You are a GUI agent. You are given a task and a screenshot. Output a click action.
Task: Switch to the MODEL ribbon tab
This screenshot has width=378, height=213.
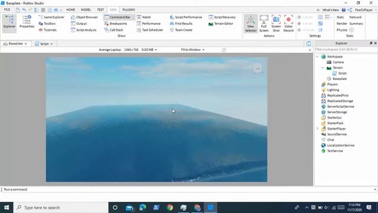[86, 9]
